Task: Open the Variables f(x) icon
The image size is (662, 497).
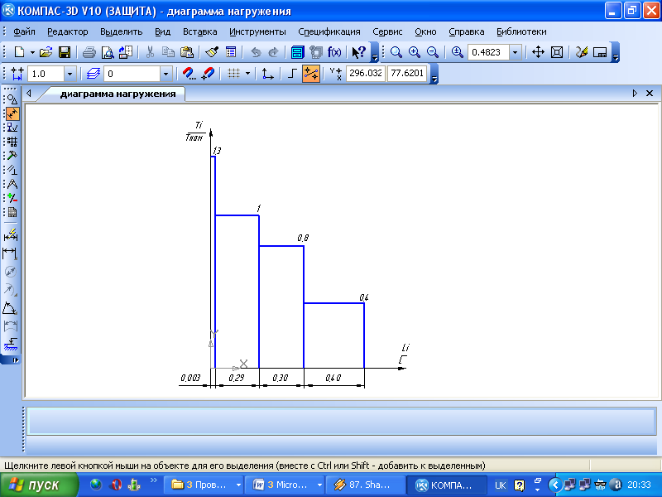Action: (x=334, y=52)
